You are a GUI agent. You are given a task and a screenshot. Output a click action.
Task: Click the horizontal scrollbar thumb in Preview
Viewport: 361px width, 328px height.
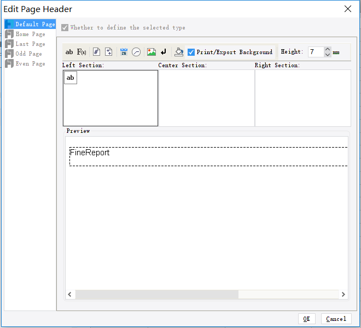click(x=157, y=295)
